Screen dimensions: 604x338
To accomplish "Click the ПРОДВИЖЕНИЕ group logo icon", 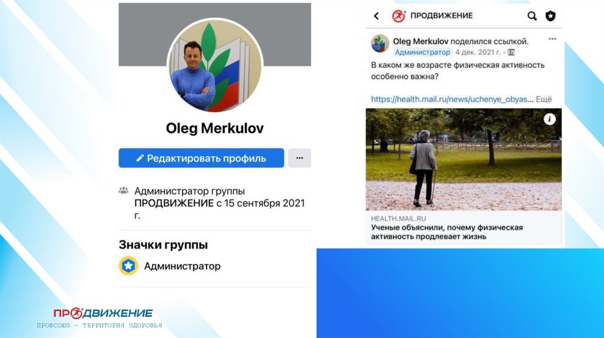I will click(x=399, y=16).
